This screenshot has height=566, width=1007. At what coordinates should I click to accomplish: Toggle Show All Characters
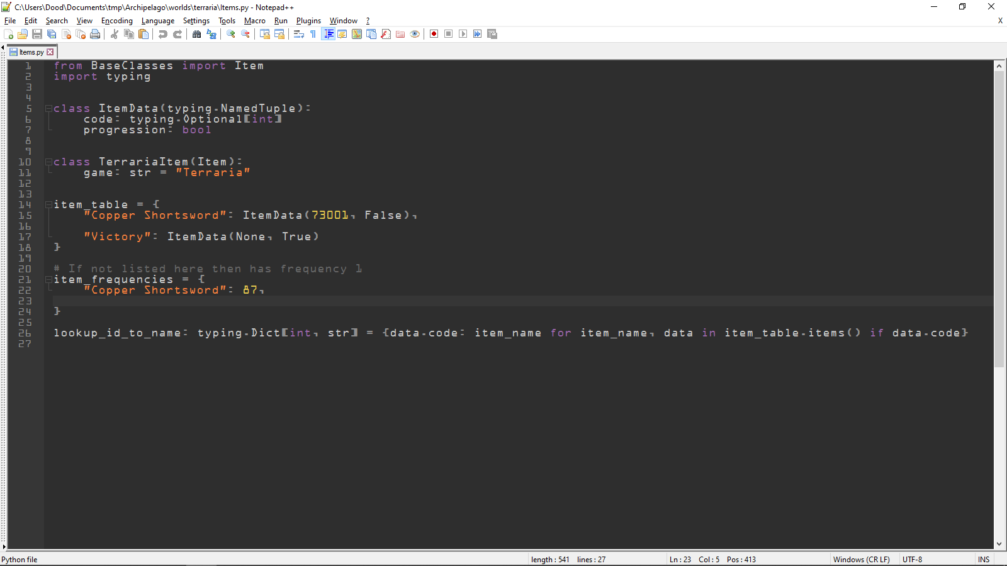tap(313, 34)
